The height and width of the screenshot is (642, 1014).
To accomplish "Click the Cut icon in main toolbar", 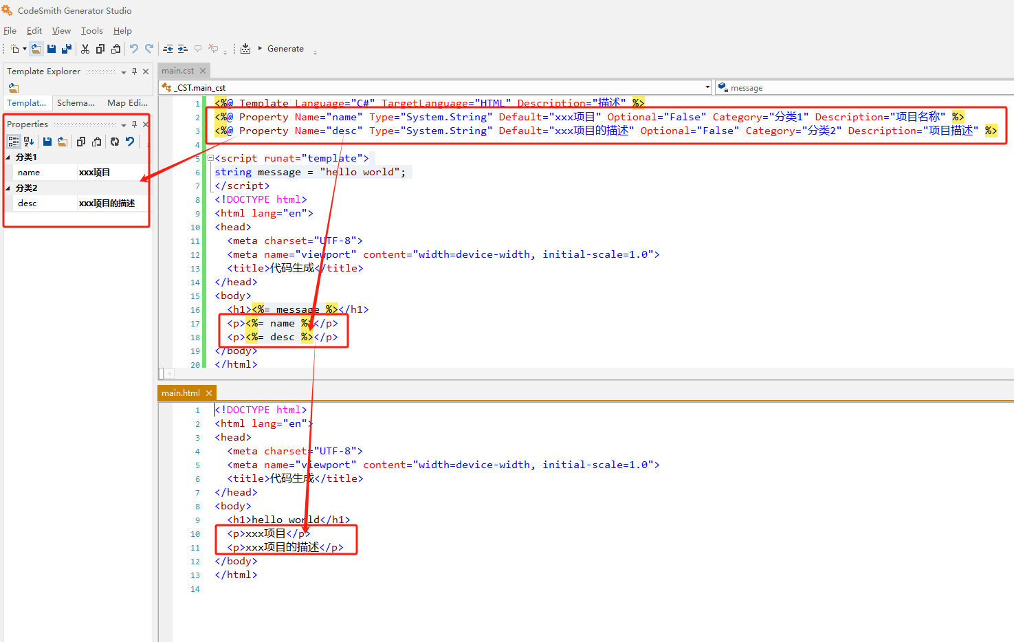I will [85, 49].
